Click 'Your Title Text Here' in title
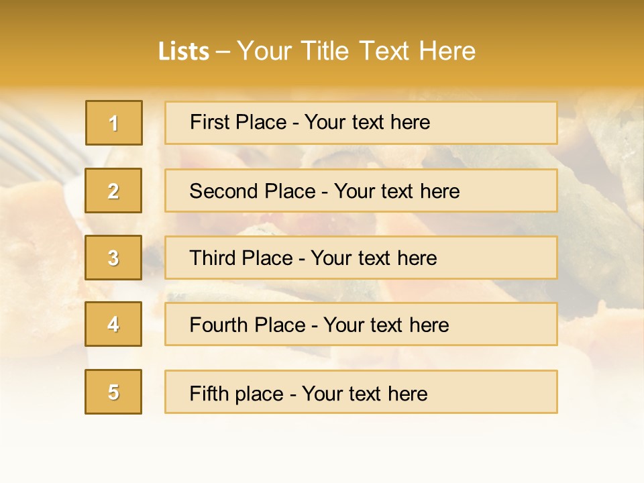This screenshot has height=483, width=644. 356,51
